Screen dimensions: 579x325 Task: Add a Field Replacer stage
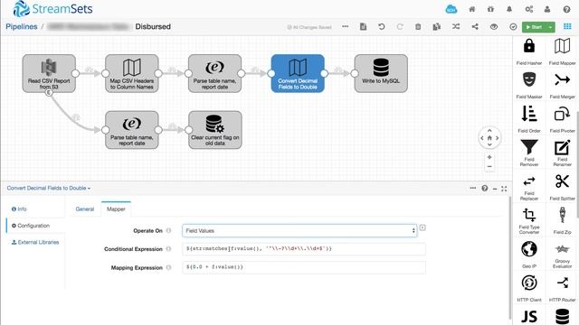click(529, 187)
